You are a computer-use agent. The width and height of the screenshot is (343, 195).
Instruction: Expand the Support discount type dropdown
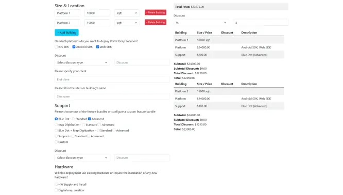click(82, 158)
